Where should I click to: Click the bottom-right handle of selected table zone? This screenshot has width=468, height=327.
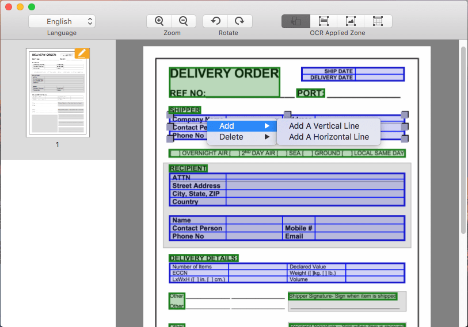click(x=405, y=139)
